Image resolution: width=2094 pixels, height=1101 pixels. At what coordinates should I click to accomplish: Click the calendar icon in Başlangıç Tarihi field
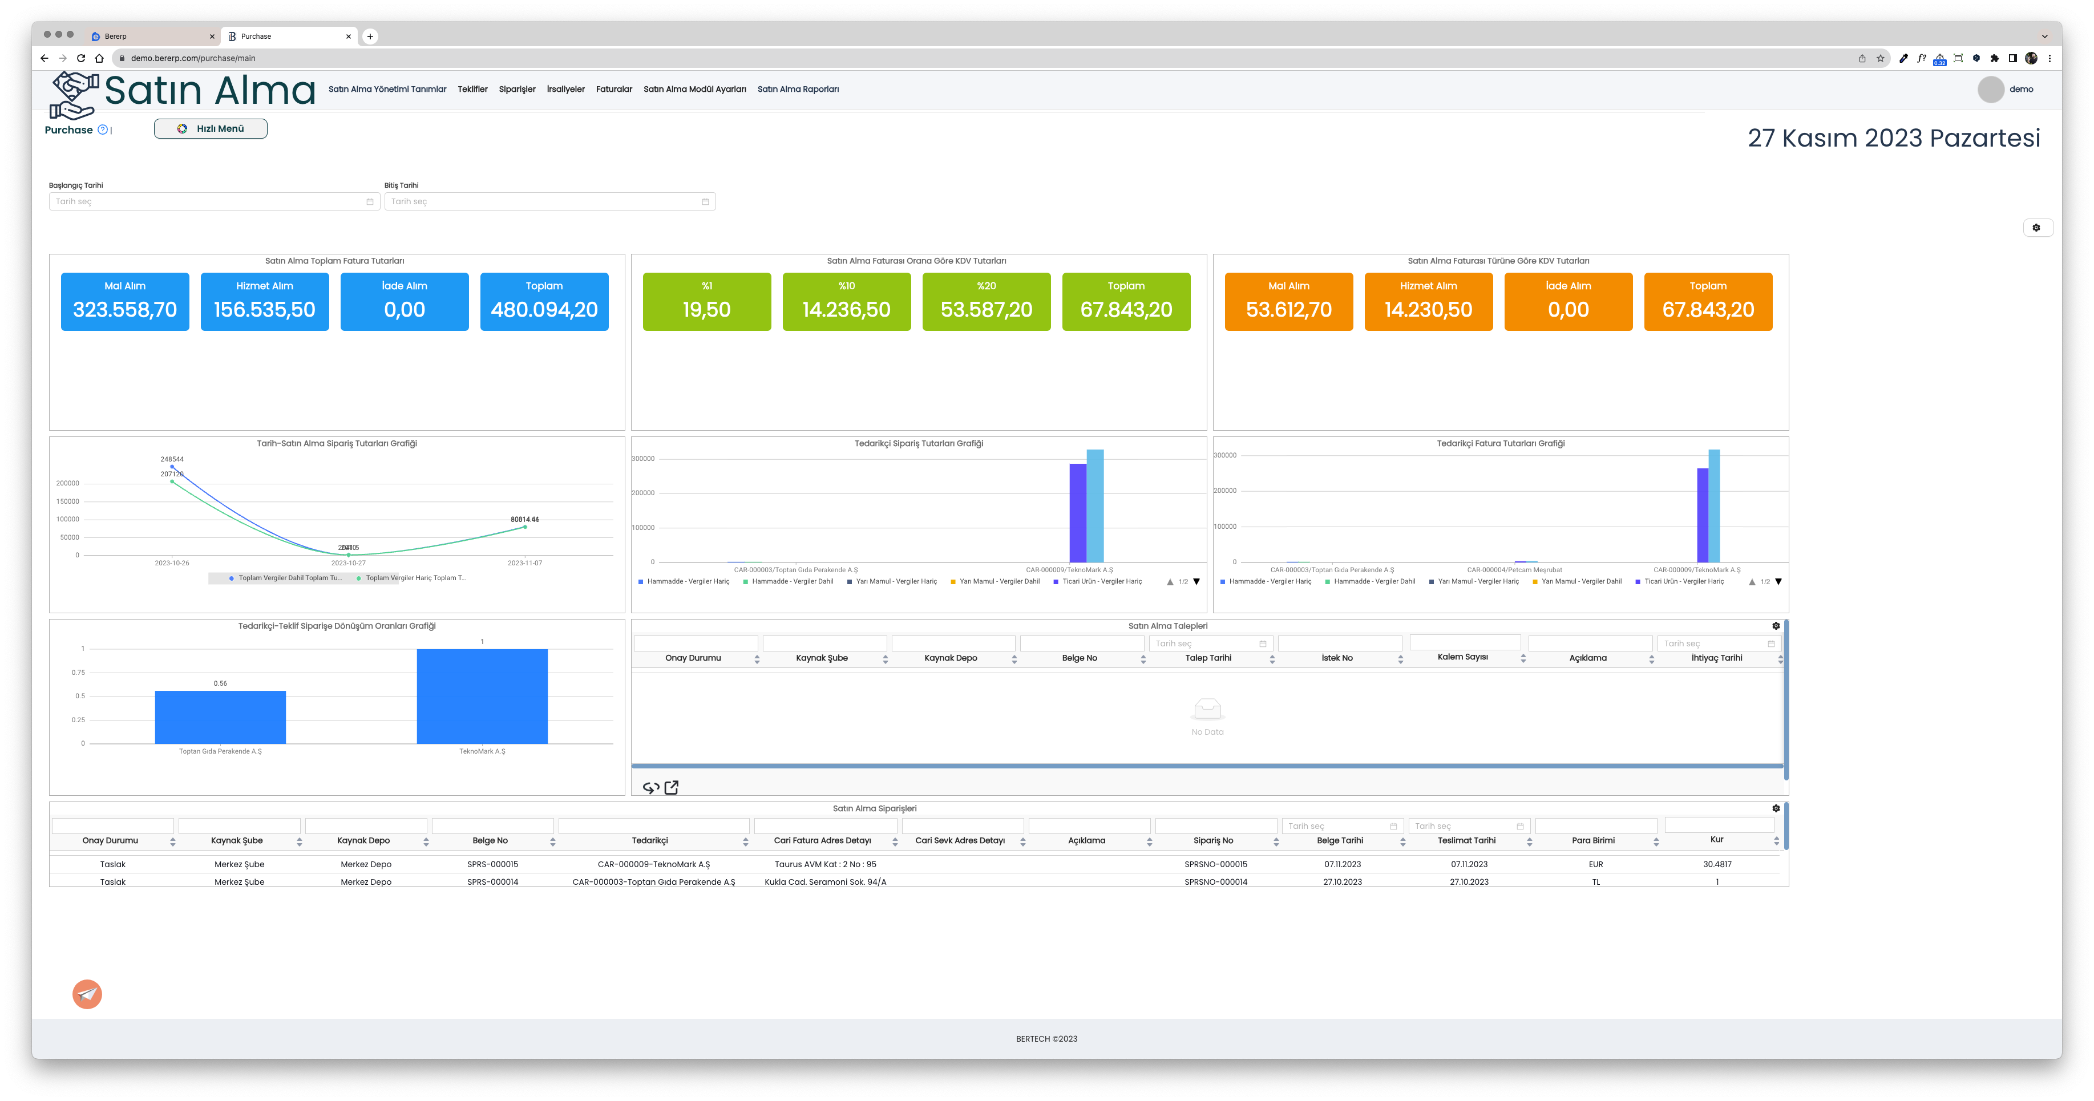click(370, 203)
